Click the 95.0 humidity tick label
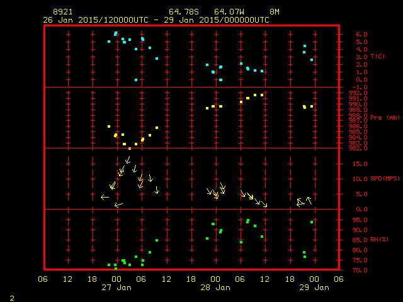Image resolution: width=403 pixels, height=302 pixels. coord(355,220)
